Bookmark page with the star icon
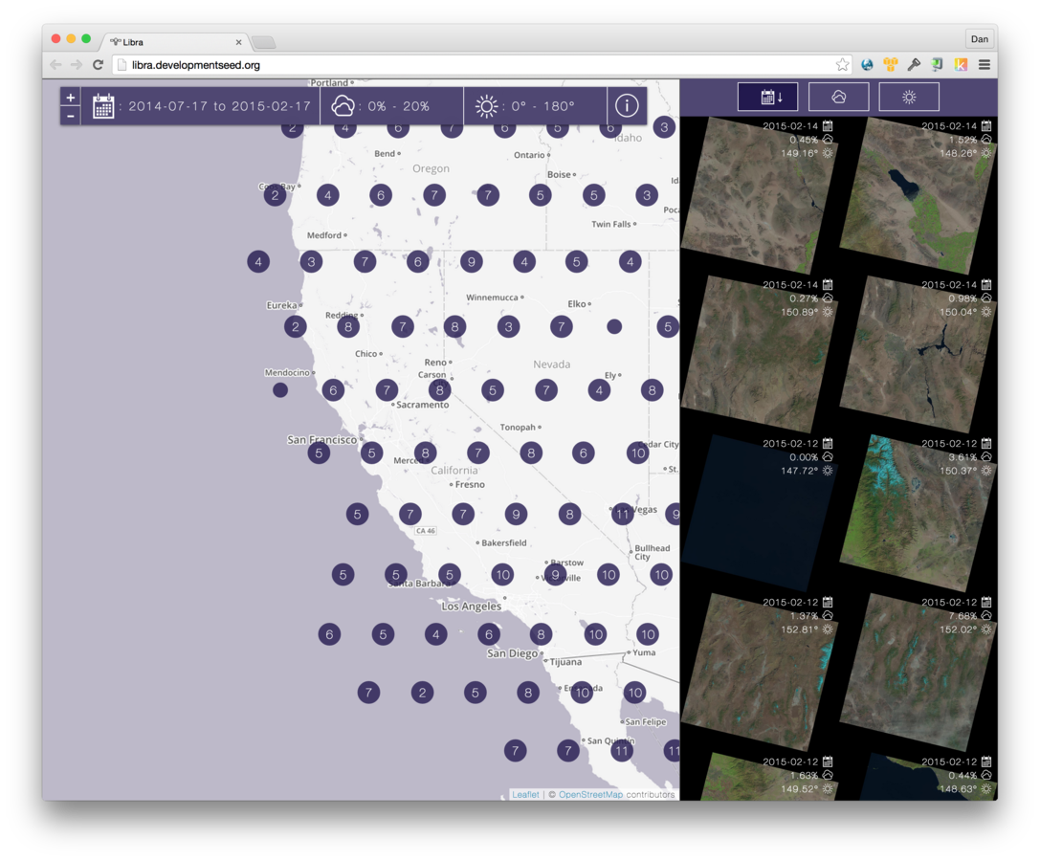This screenshot has width=1040, height=861. click(x=842, y=64)
